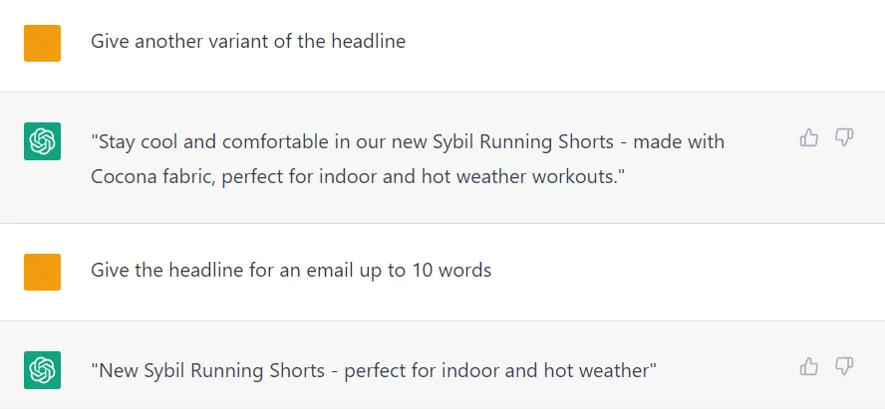Click the orange avatar beside the email headline request
The image size is (885, 409).
[x=43, y=272]
